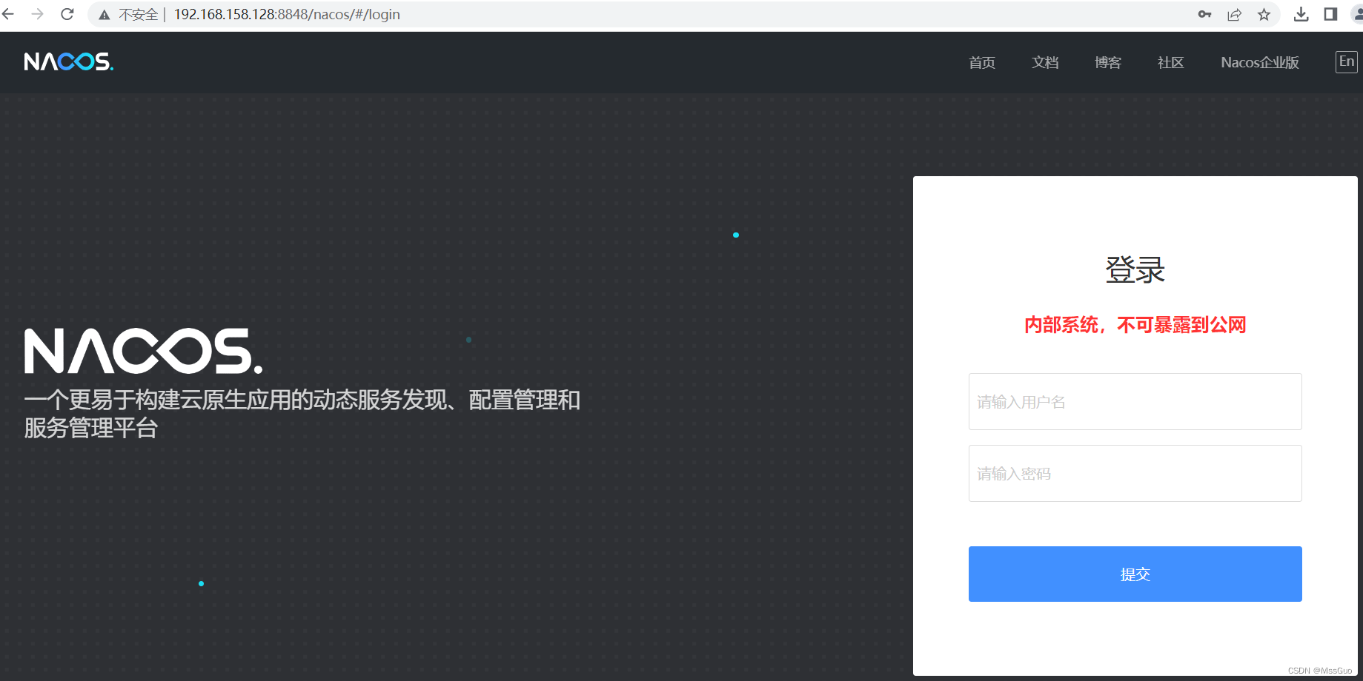Open the Nacos企业版 navigation item

pos(1260,62)
